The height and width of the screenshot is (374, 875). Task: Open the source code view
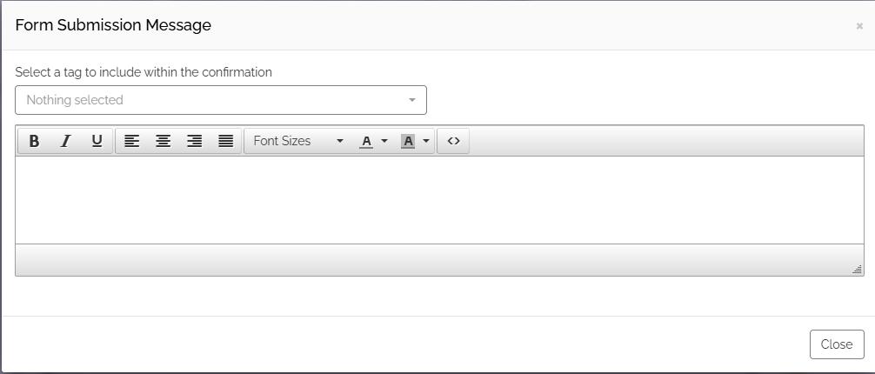click(x=454, y=141)
